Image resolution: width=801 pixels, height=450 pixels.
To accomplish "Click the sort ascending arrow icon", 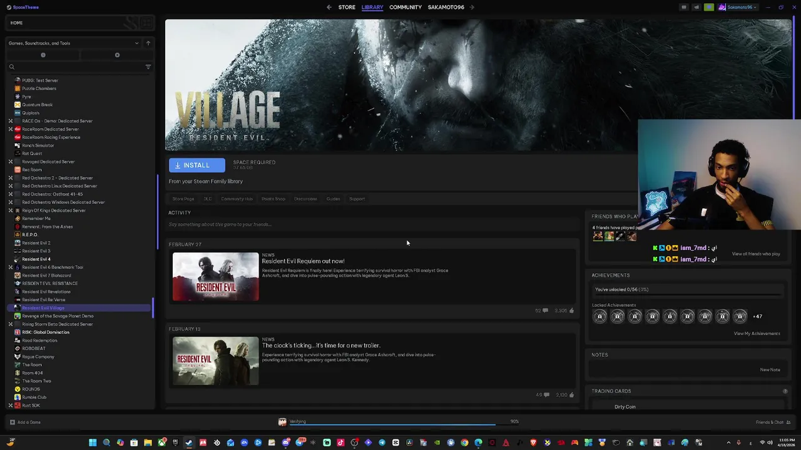I will [x=148, y=43].
